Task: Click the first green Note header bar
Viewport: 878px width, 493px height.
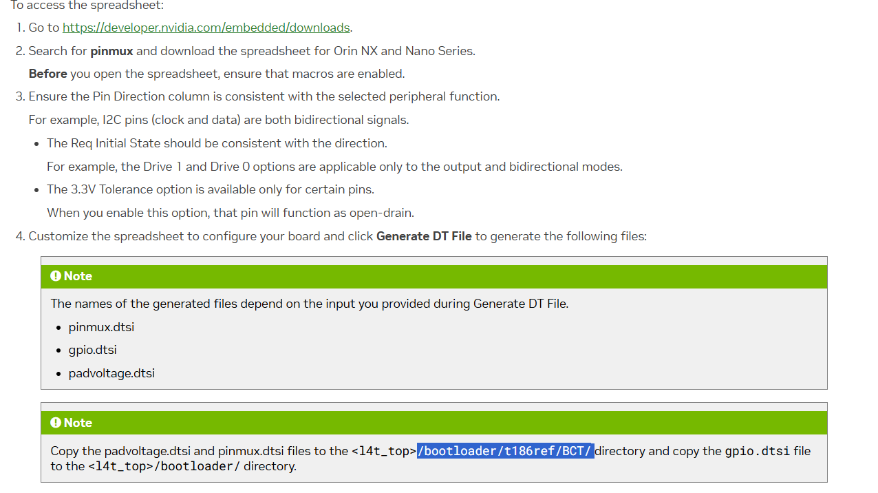Action: (433, 276)
